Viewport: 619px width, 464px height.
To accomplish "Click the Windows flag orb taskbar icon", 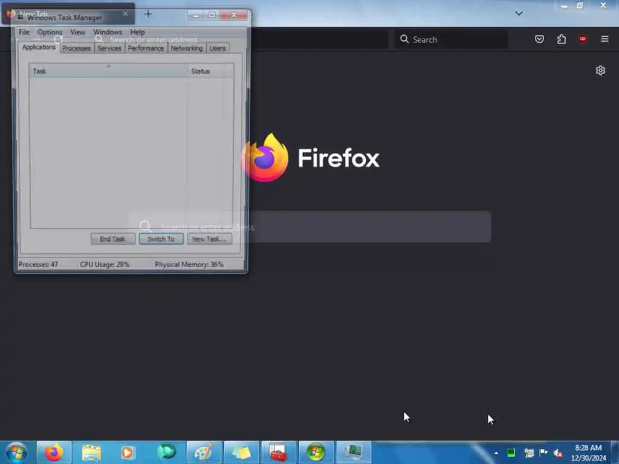I will [x=316, y=453].
